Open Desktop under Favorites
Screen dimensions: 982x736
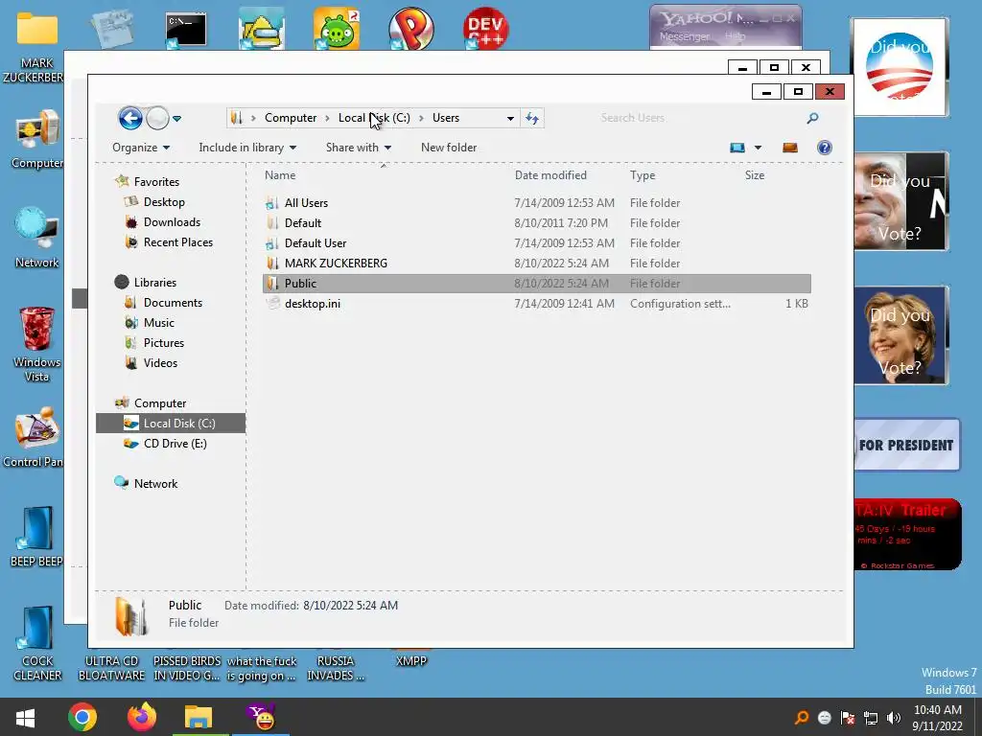(x=164, y=202)
